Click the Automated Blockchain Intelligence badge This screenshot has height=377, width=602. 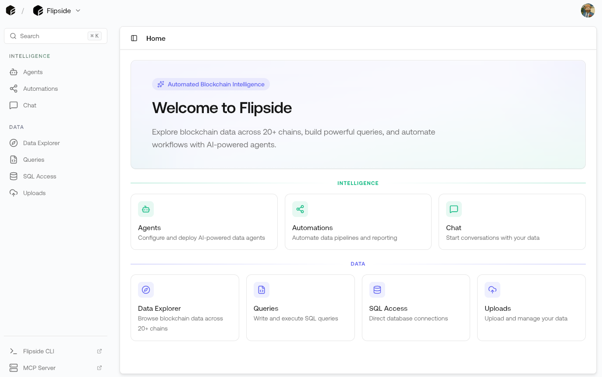[211, 84]
